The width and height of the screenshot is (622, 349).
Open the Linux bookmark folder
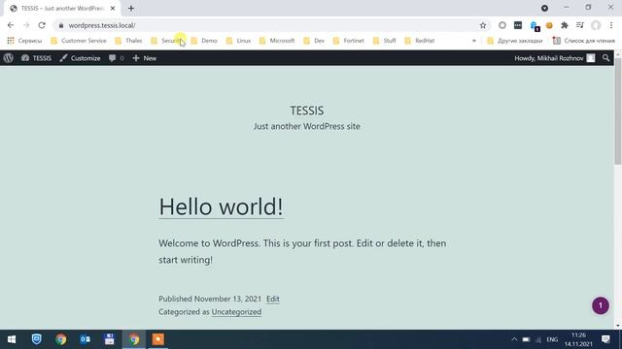pos(238,41)
